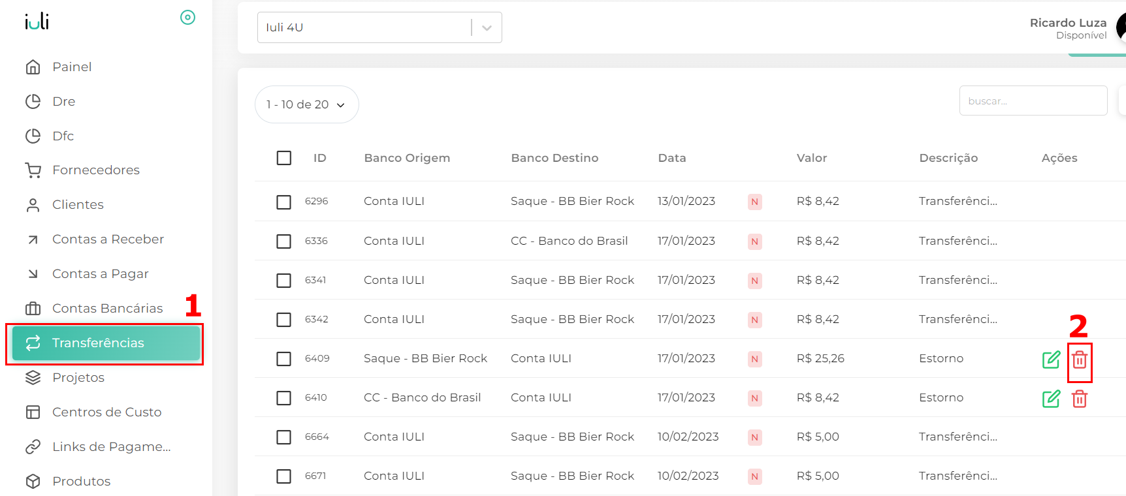Check the box for transfer 6336
The width and height of the screenshot is (1126, 496).
pyautogui.click(x=283, y=241)
